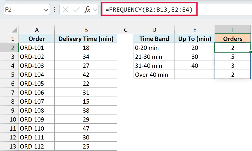Select the '21-30 min' time band cell
The image size is (252, 151).
coord(154,57)
